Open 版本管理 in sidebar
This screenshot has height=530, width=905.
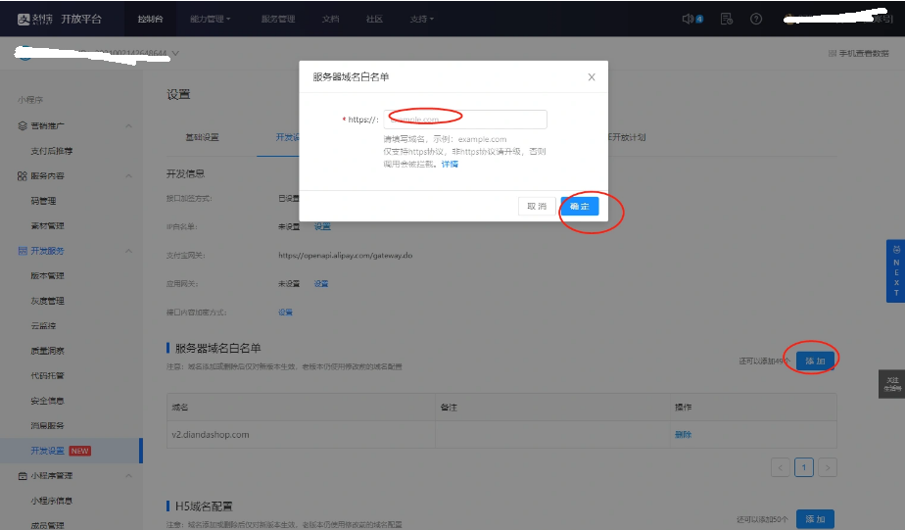(x=47, y=275)
